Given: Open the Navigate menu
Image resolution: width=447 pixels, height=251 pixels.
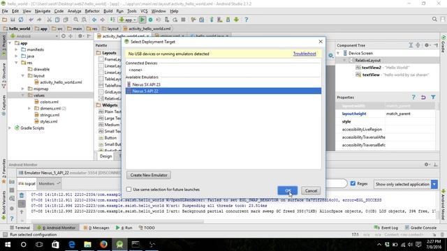Looking at the screenshot, I should pyautogui.click(x=43, y=11).
